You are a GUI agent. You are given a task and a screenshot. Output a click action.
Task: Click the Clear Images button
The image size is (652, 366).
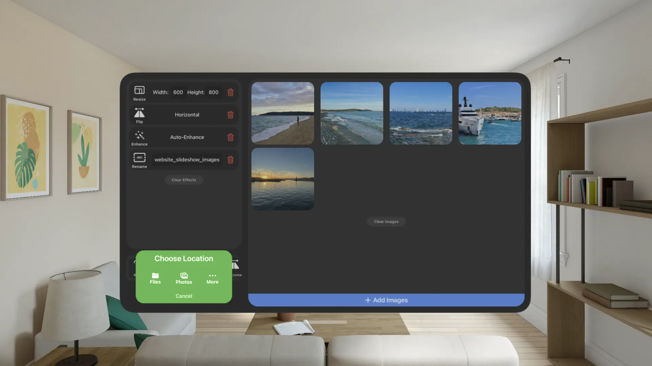tap(386, 221)
